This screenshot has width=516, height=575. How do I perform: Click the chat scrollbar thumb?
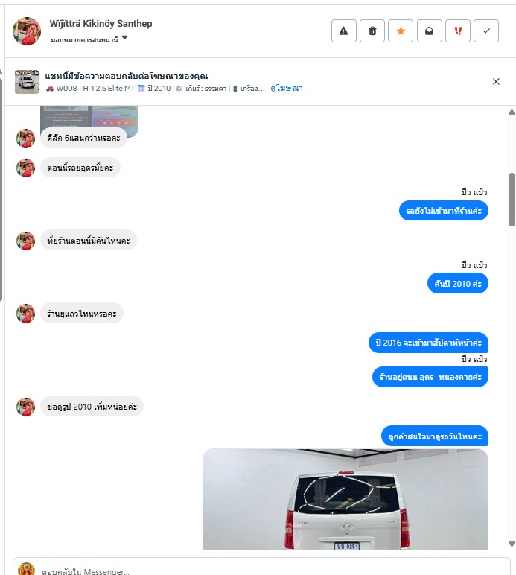(x=512, y=200)
